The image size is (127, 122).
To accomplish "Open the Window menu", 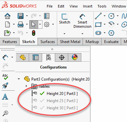I will click(119, 6).
